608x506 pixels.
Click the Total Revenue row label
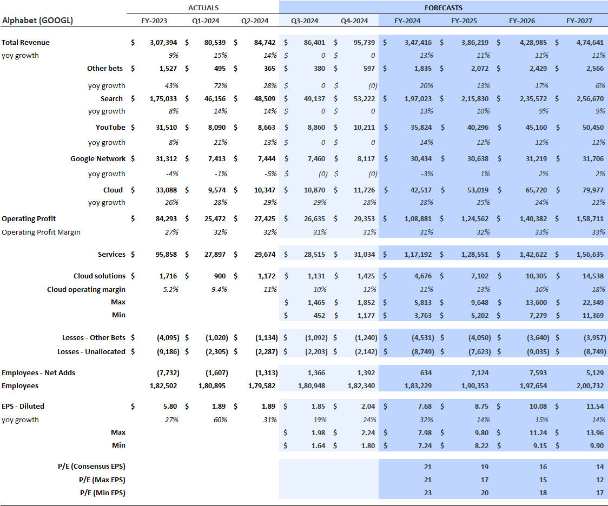click(26, 42)
